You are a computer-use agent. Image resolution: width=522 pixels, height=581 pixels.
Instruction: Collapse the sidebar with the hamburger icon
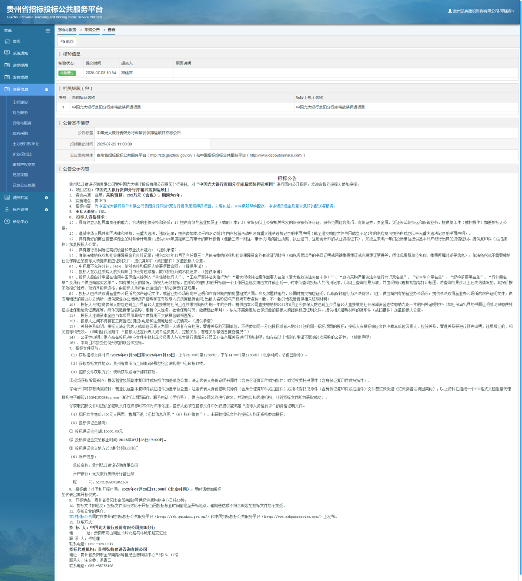(47, 30)
